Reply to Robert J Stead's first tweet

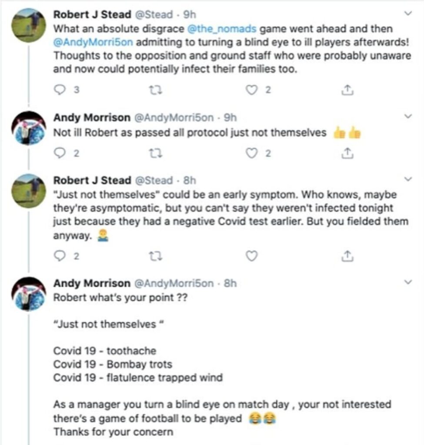click(x=59, y=90)
